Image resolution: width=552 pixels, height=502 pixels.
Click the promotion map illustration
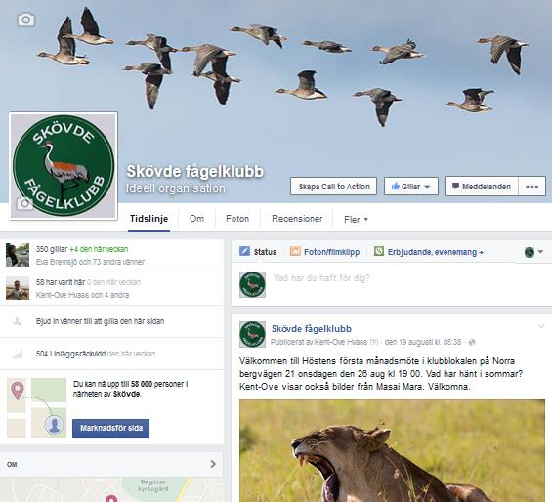(x=36, y=407)
